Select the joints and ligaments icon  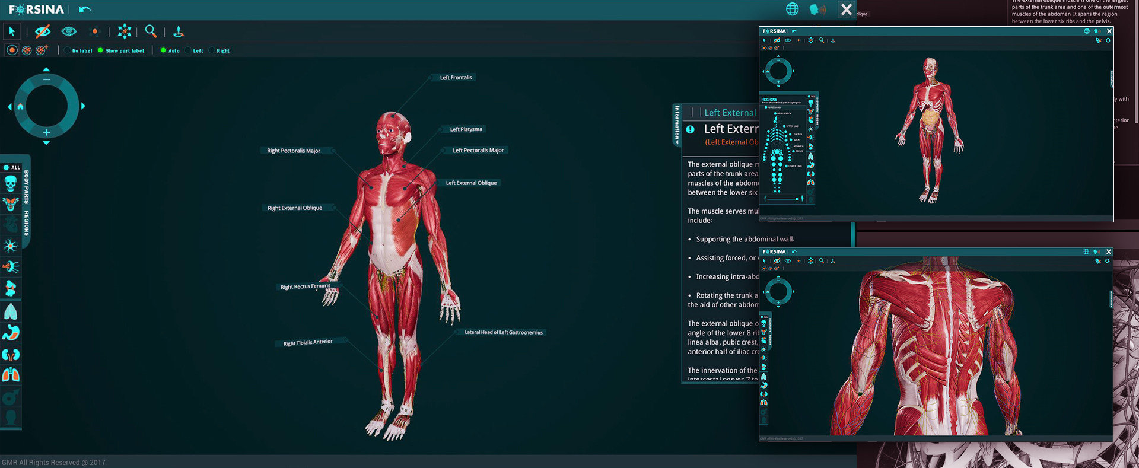(11, 288)
